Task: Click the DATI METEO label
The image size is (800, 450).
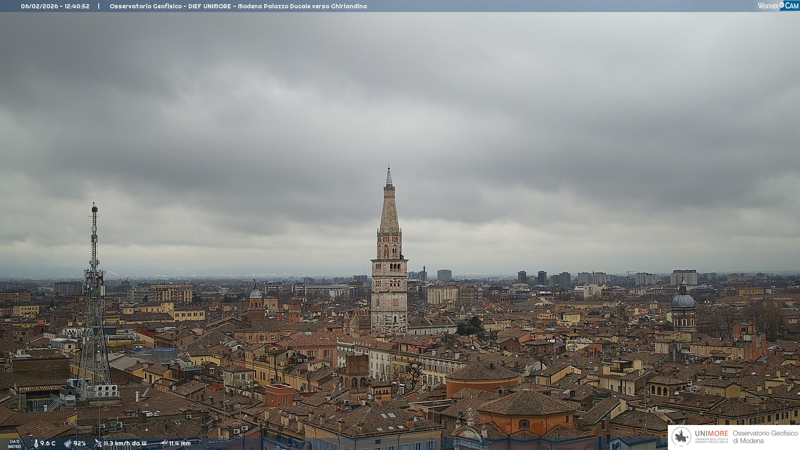Action: tap(15, 444)
